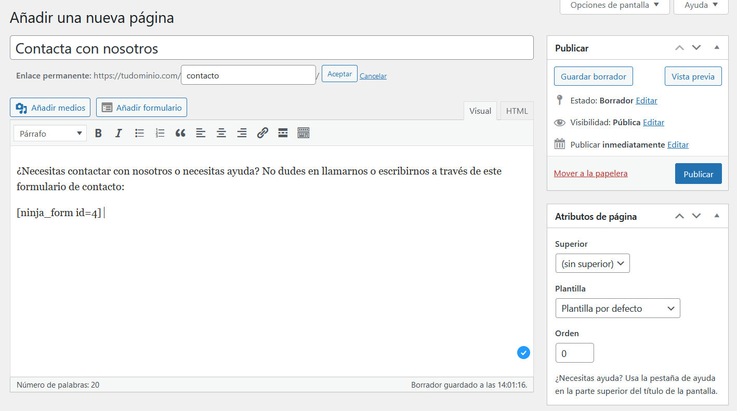Accept the permalink with Aceptar

340,74
